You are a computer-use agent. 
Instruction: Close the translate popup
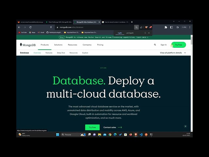149,33
